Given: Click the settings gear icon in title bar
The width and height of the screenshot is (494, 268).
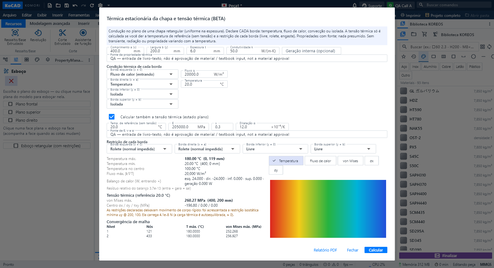Looking at the screenshot, I should [x=100, y=5].
